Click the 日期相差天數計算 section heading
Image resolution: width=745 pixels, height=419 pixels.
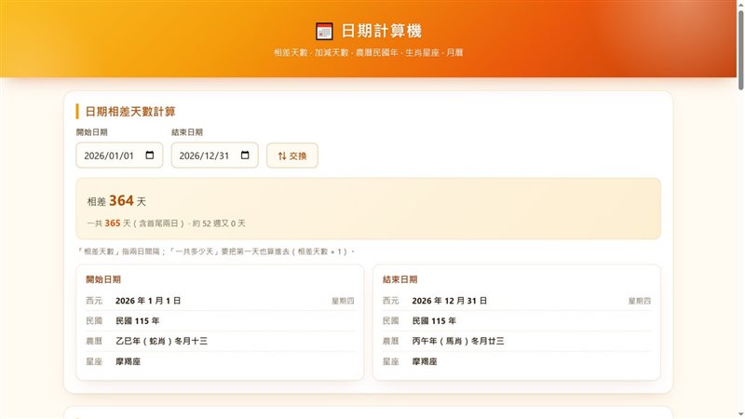click(130, 112)
